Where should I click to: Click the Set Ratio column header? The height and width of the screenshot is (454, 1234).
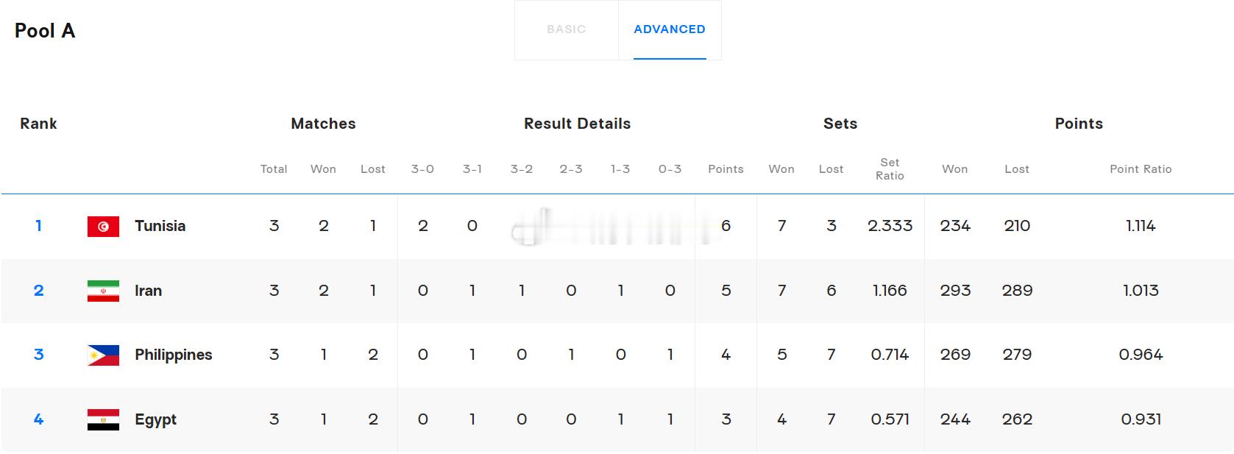(x=890, y=169)
